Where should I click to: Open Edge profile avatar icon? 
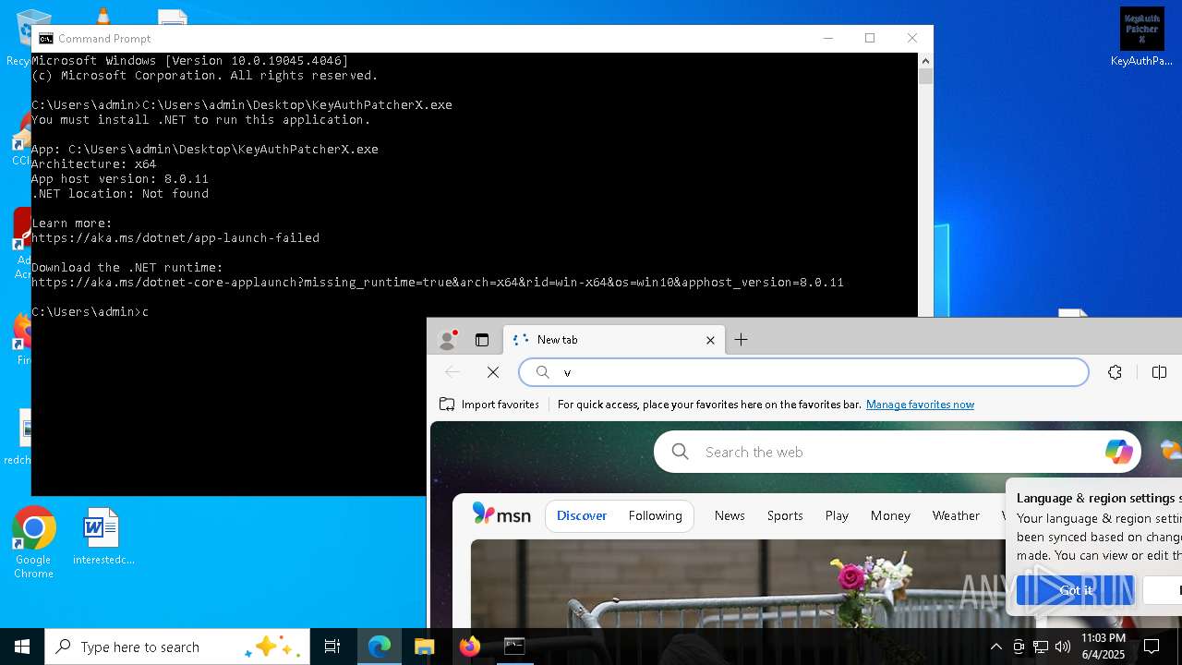448,340
